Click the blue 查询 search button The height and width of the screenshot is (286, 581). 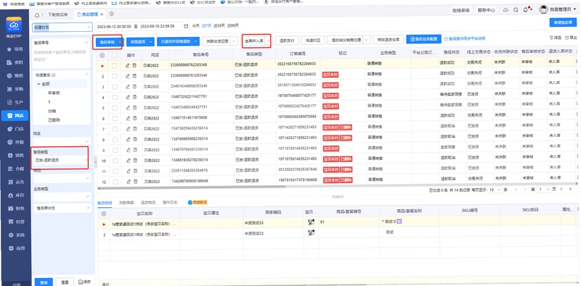pos(44,282)
